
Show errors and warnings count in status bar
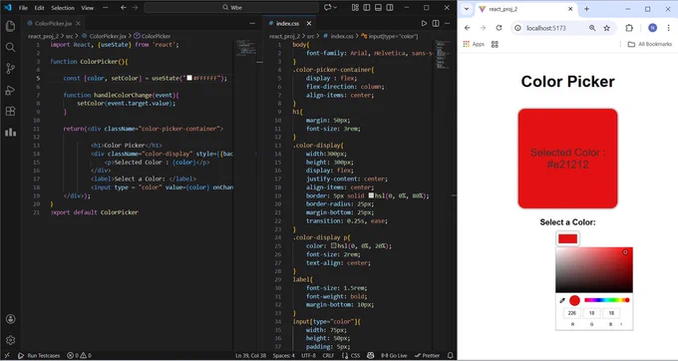click(79, 355)
